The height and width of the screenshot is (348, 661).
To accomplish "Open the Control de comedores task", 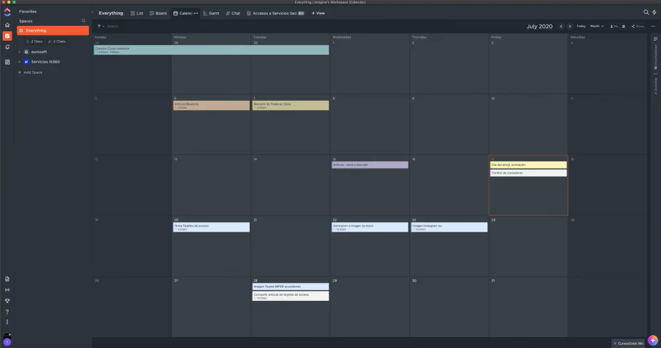I will click(x=528, y=173).
